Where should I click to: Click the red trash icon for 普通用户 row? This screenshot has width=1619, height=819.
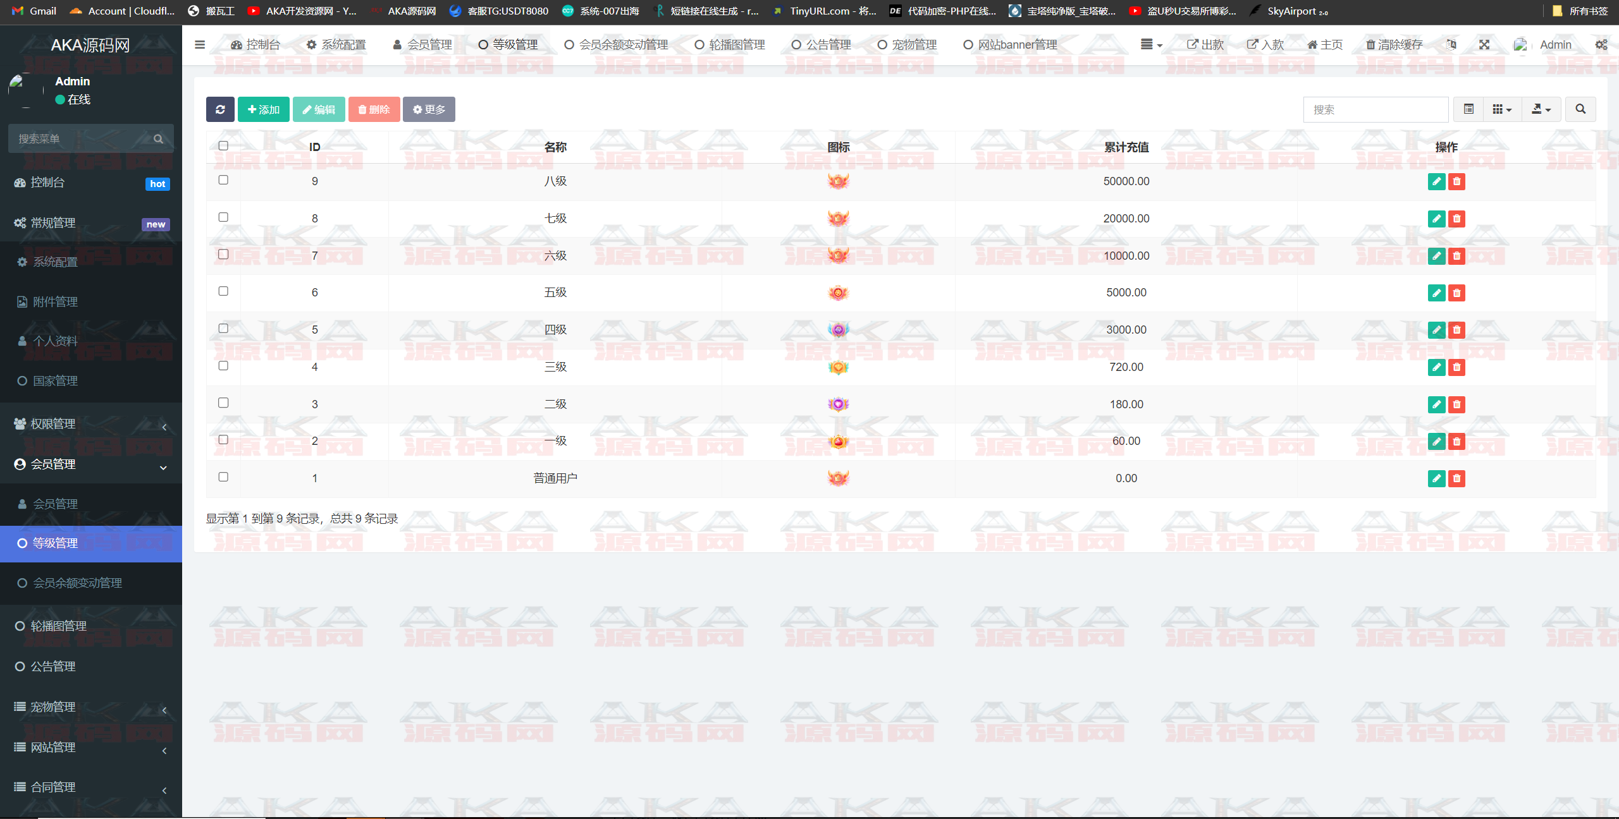pyautogui.click(x=1456, y=479)
